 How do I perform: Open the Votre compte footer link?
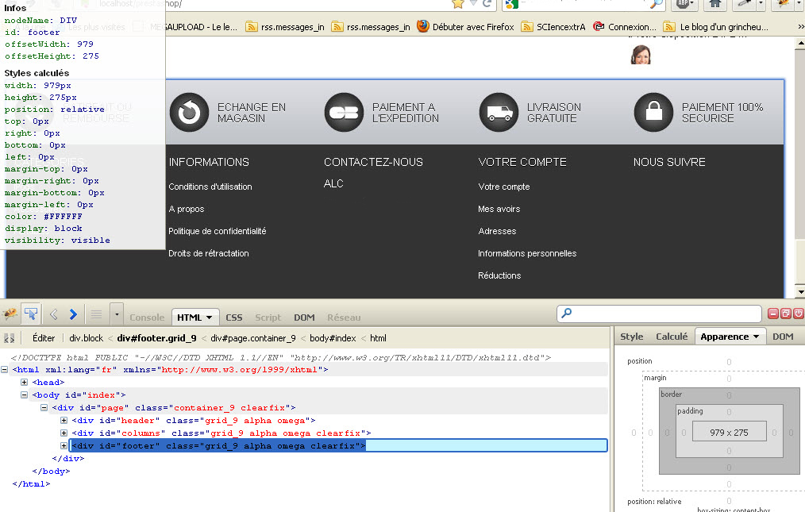coord(503,187)
